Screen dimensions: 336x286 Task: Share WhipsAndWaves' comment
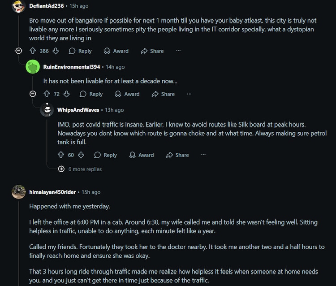click(x=177, y=155)
